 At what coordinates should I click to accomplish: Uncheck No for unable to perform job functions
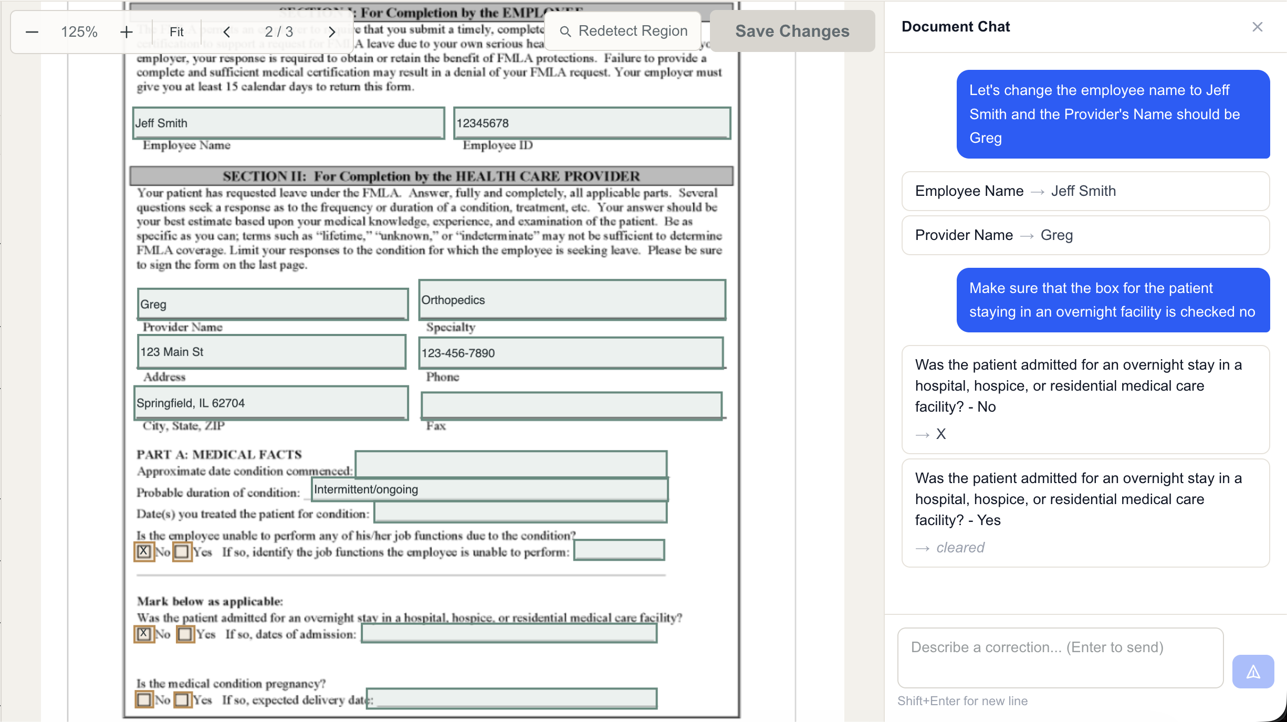(x=144, y=551)
